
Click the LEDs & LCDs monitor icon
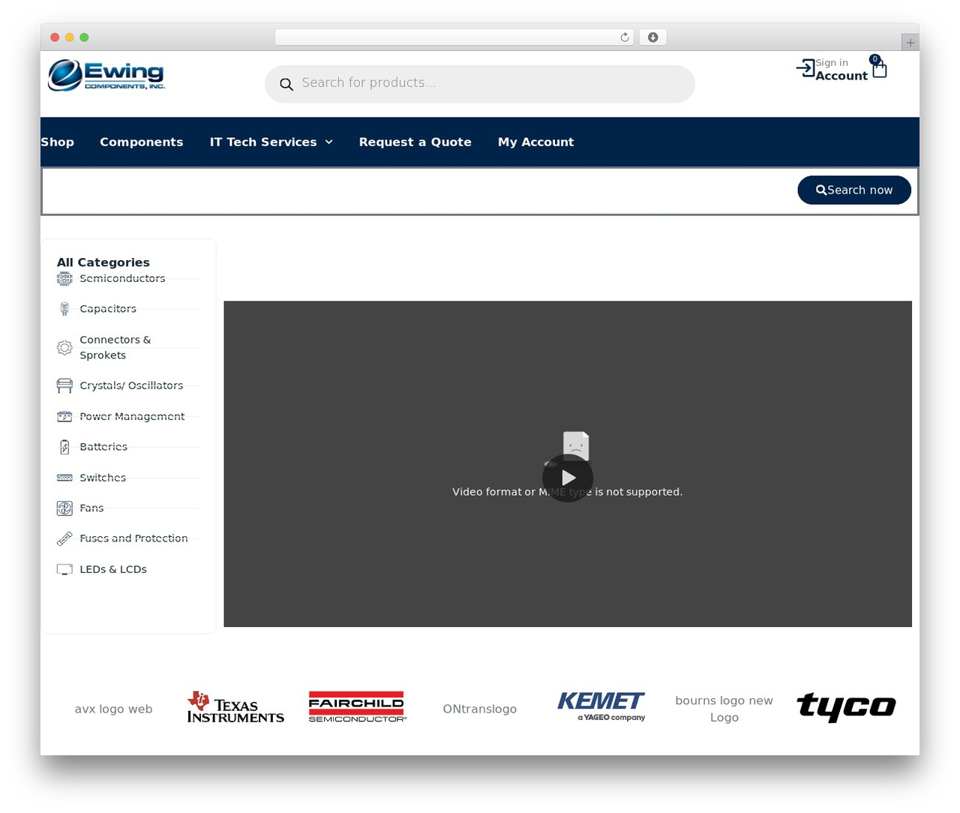click(x=64, y=569)
